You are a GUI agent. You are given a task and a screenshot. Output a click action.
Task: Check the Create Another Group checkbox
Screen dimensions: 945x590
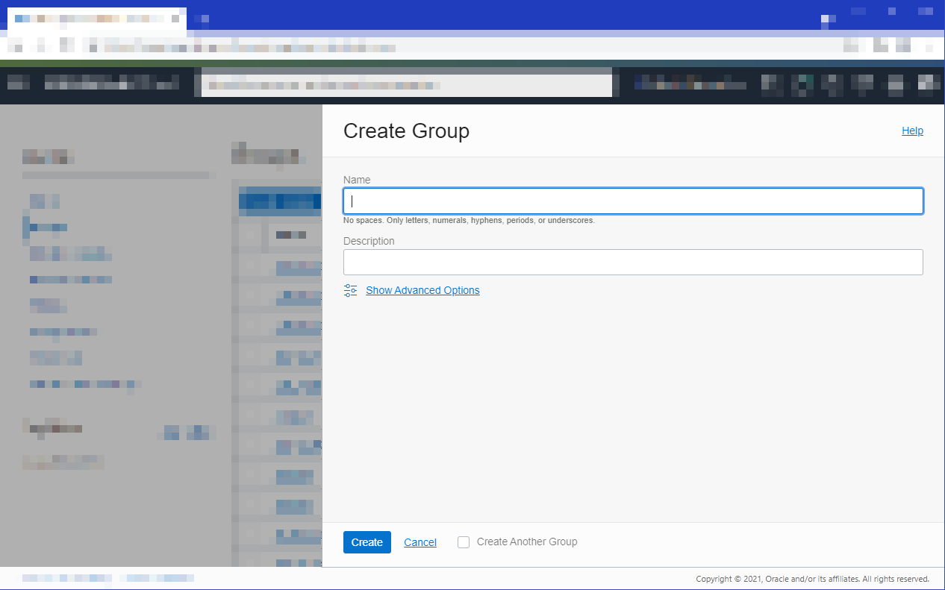[463, 542]
